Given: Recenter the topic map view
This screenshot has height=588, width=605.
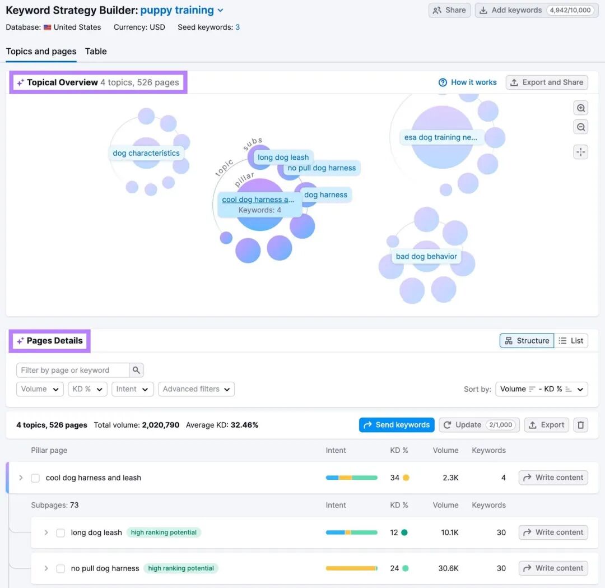Looking at the screenshot, I should pos(581,152).
